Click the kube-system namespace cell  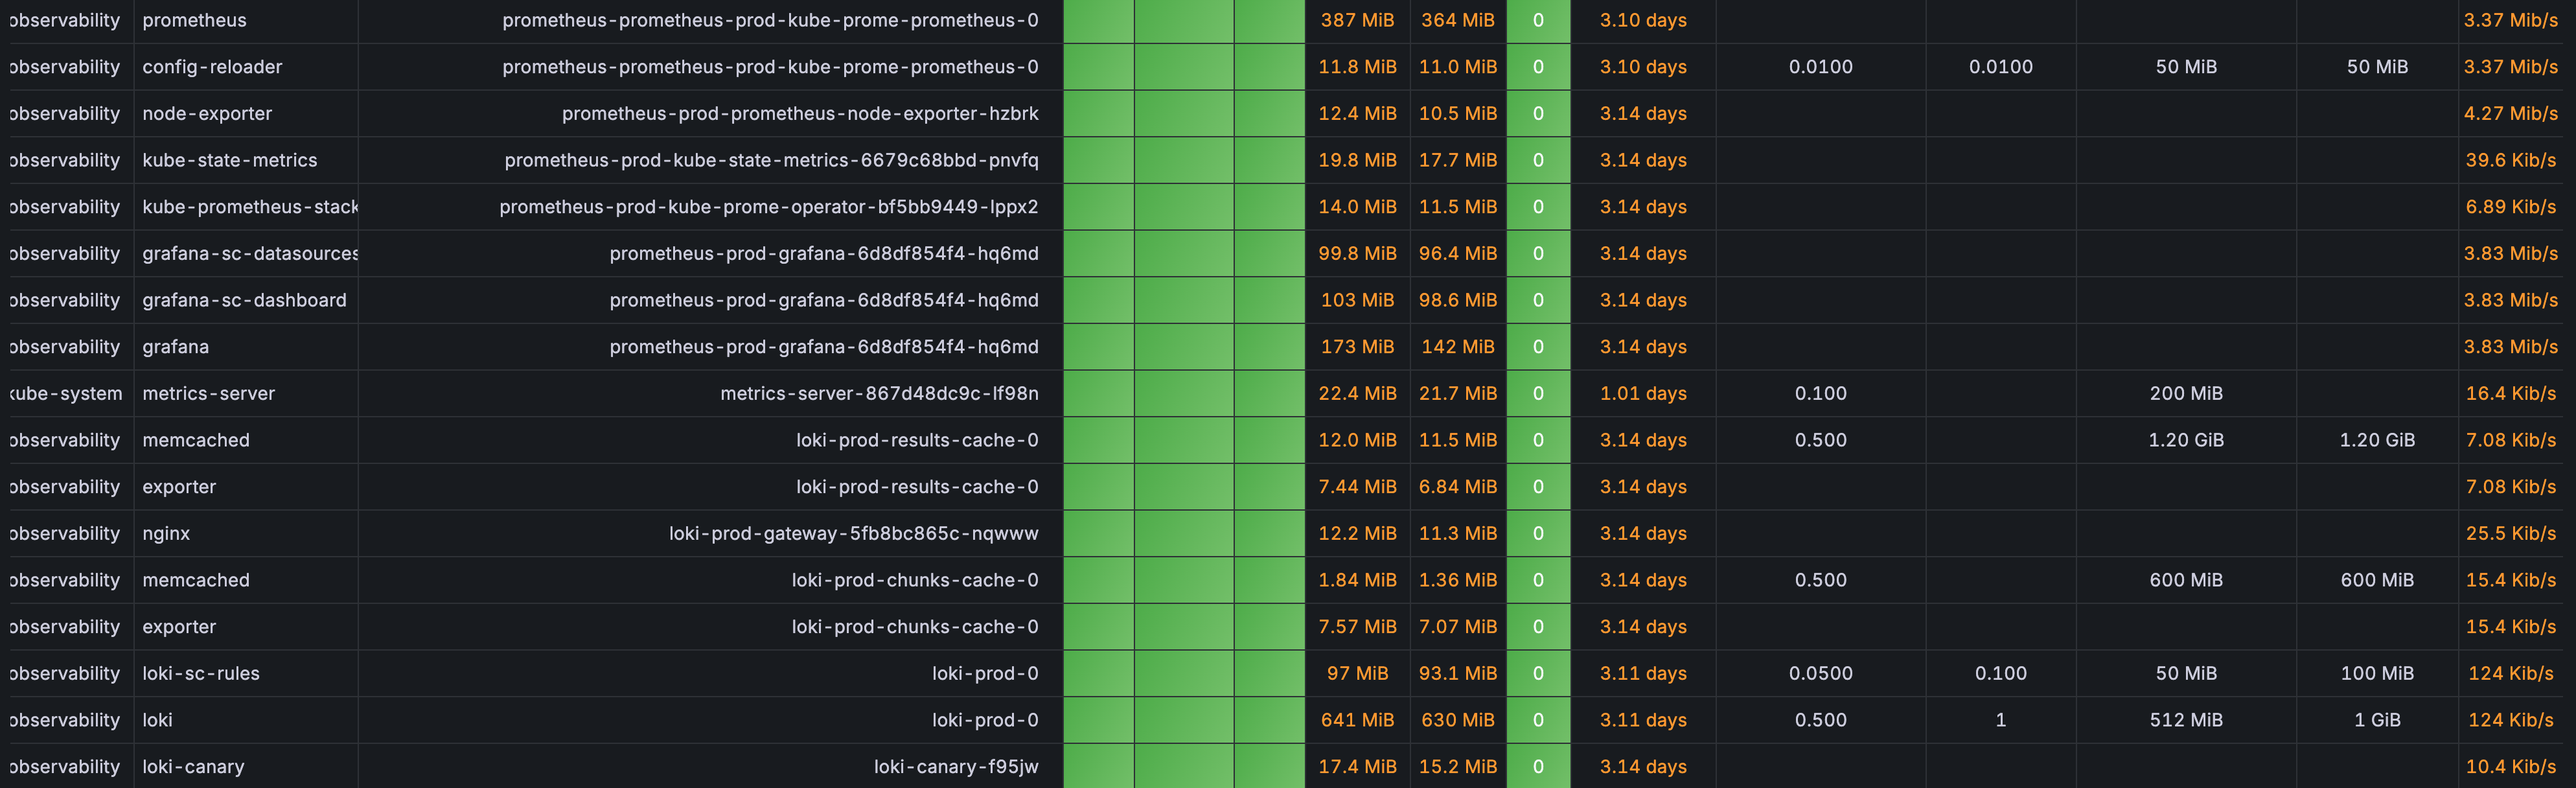click(x=66, y=394)
